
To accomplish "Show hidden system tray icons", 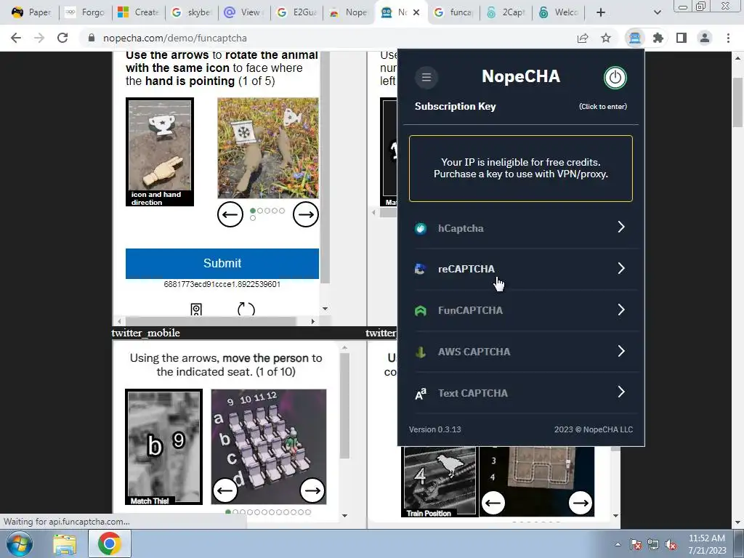I will point(618,545).
